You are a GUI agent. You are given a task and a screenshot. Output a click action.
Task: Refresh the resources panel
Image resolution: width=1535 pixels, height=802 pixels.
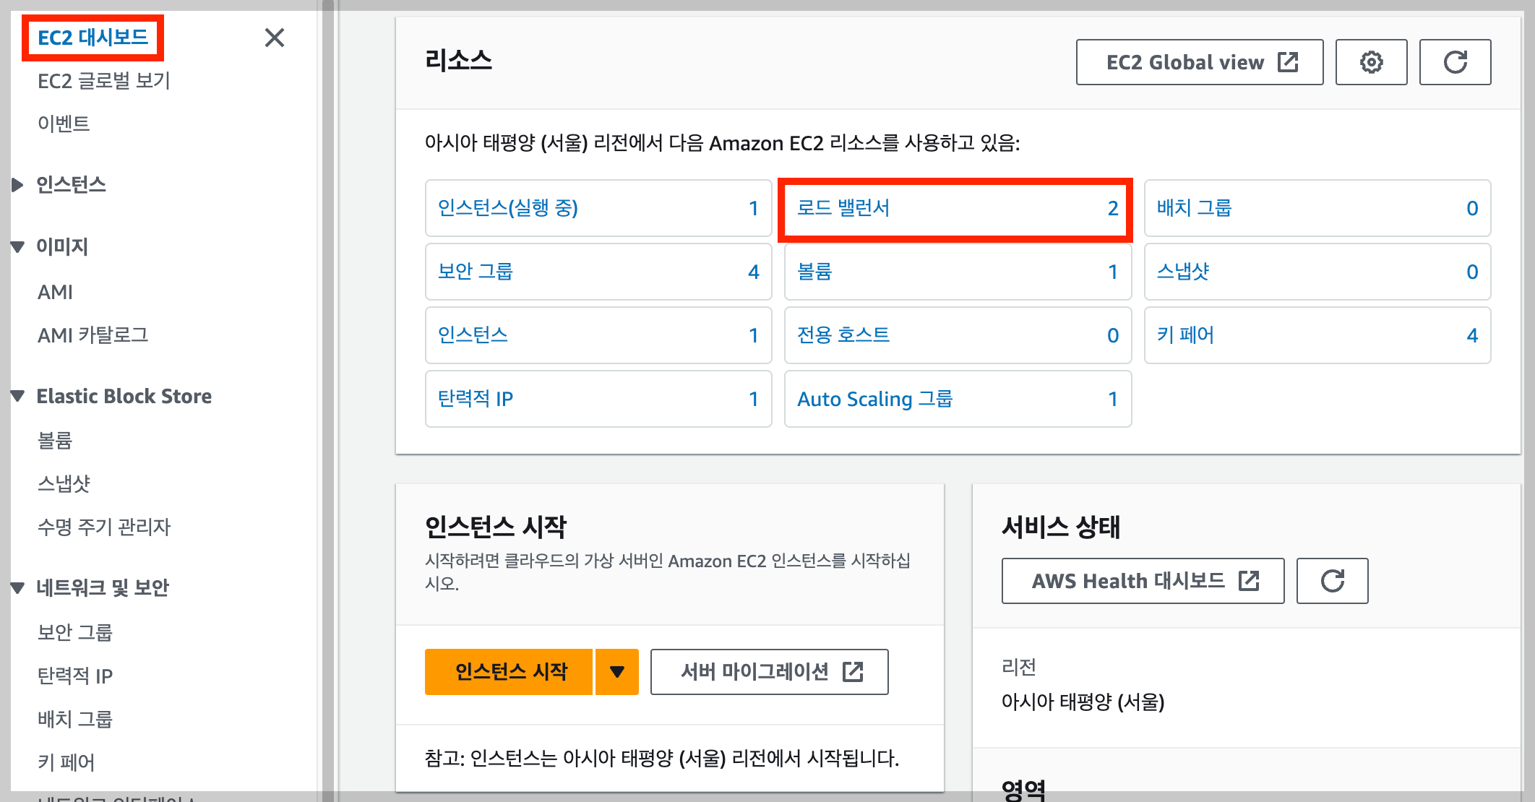[x=1455, y=62]
